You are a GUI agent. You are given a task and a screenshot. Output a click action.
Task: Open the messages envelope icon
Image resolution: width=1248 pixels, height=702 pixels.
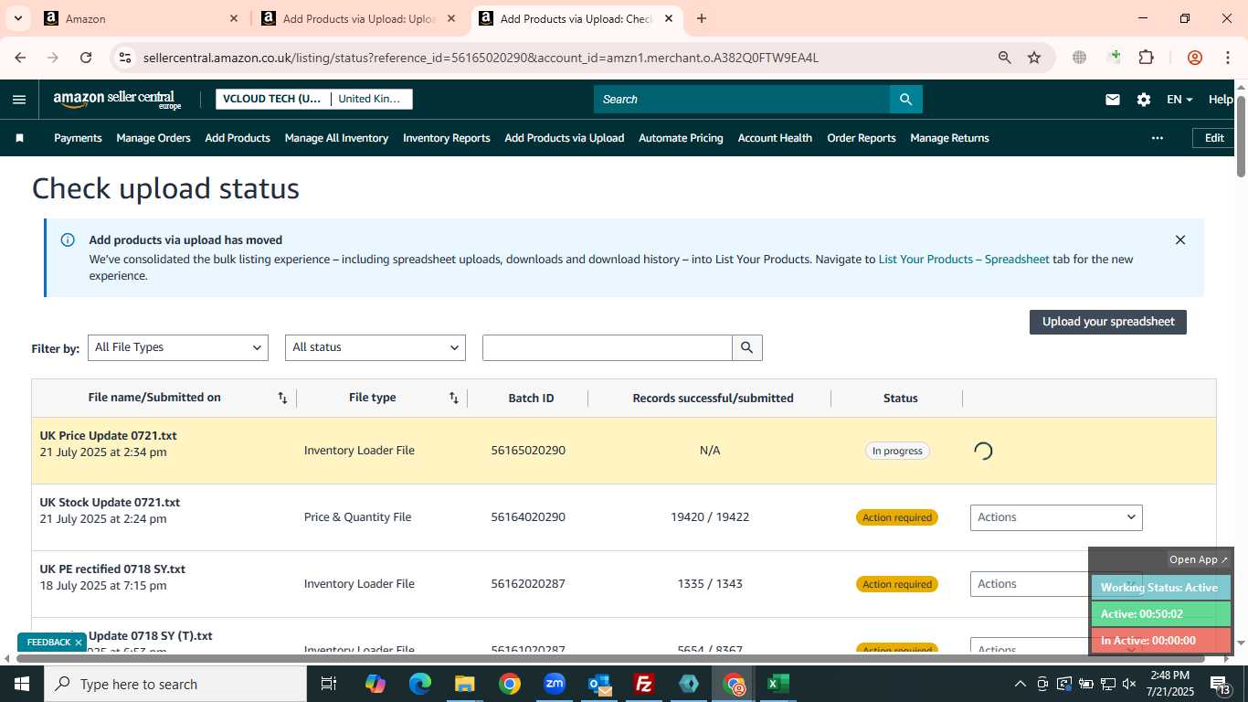pos(1112,100)
